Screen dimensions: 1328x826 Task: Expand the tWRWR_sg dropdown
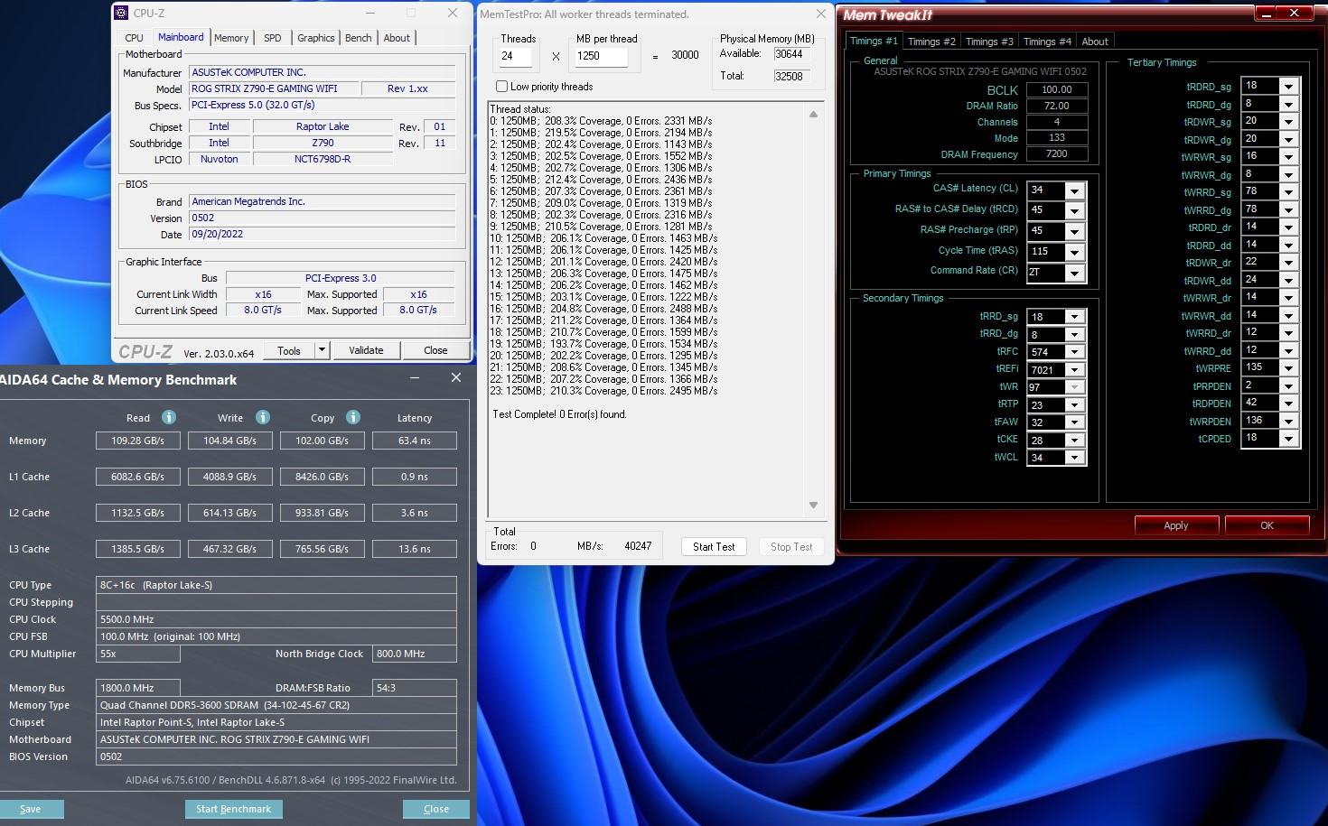pyautogui.click(x=1289, y=157)
